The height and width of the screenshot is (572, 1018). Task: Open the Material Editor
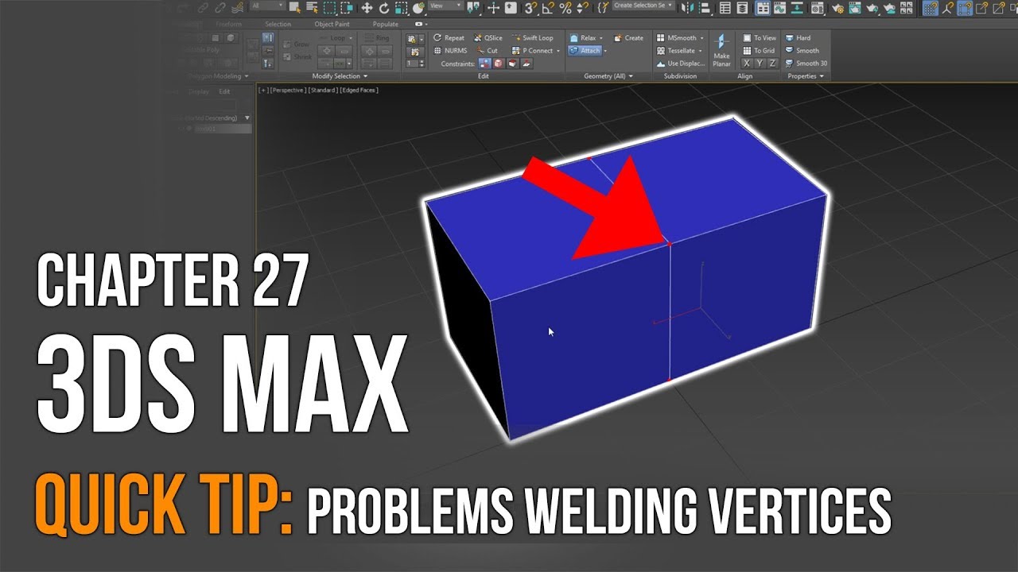[x=817, y=7]
